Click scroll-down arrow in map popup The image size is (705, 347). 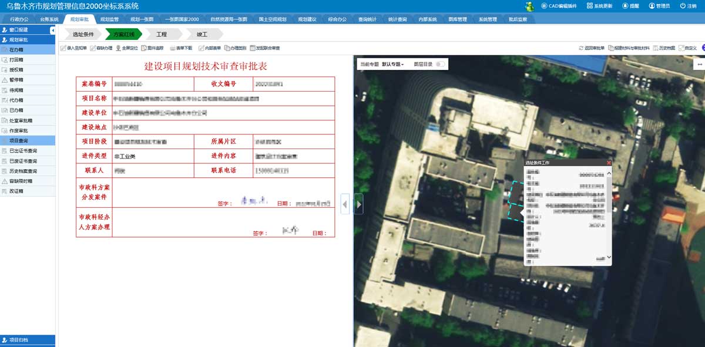tap(609, 257)
